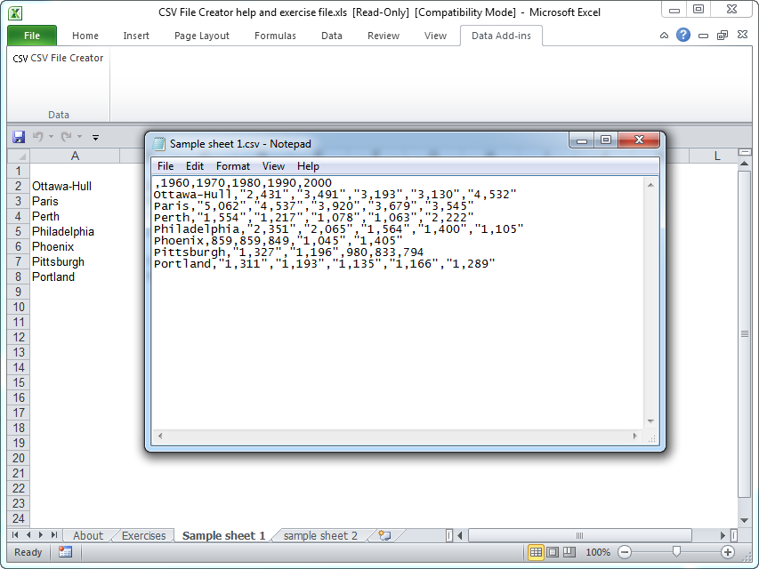
Task: Switch to the View ribbon tab
Action: tap(435, 36)
